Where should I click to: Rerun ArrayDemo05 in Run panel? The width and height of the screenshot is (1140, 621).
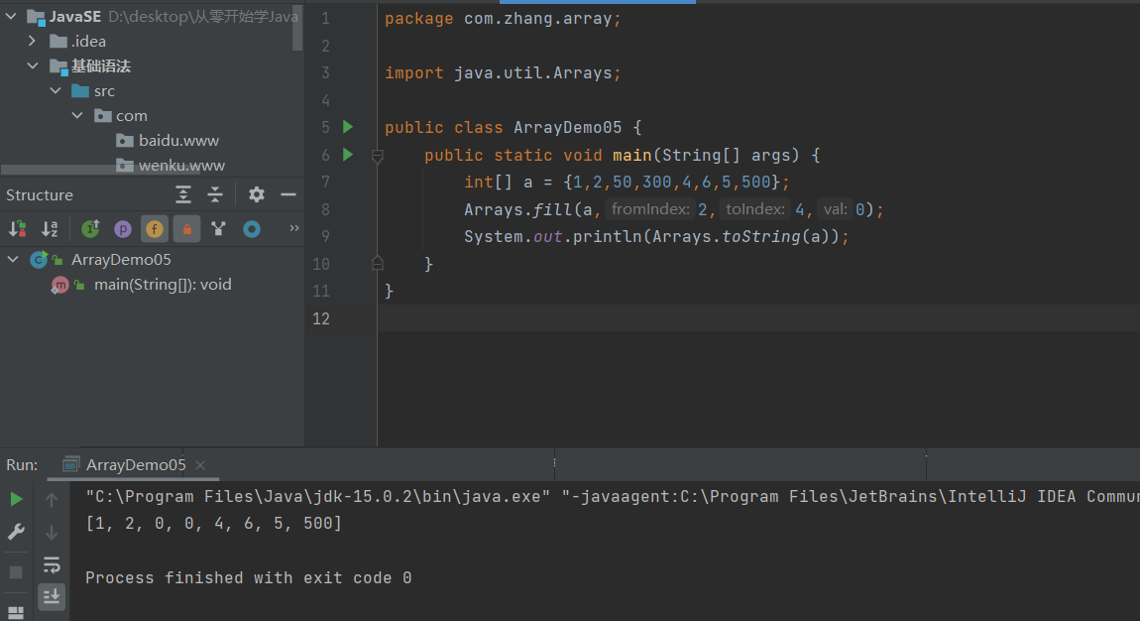coord(16,499)
